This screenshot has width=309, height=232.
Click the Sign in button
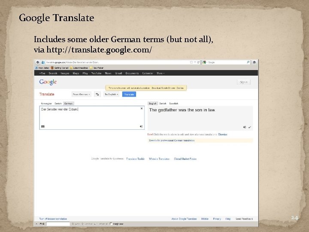244,82
